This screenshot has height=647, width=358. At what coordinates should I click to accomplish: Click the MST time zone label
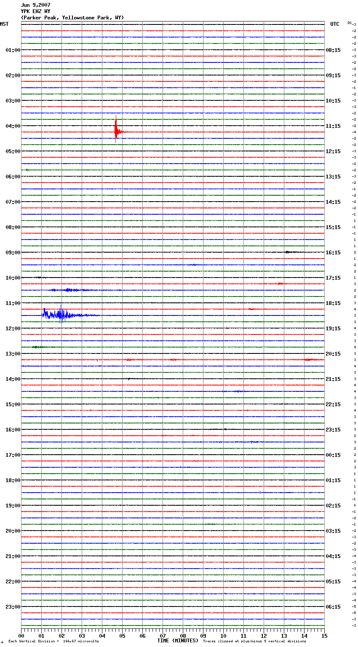(x=4, y=24)
